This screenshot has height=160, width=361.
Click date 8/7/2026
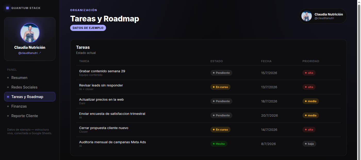click(268, 144)
